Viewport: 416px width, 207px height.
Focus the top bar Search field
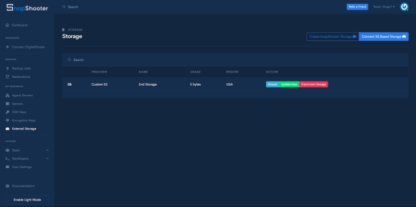73,7
